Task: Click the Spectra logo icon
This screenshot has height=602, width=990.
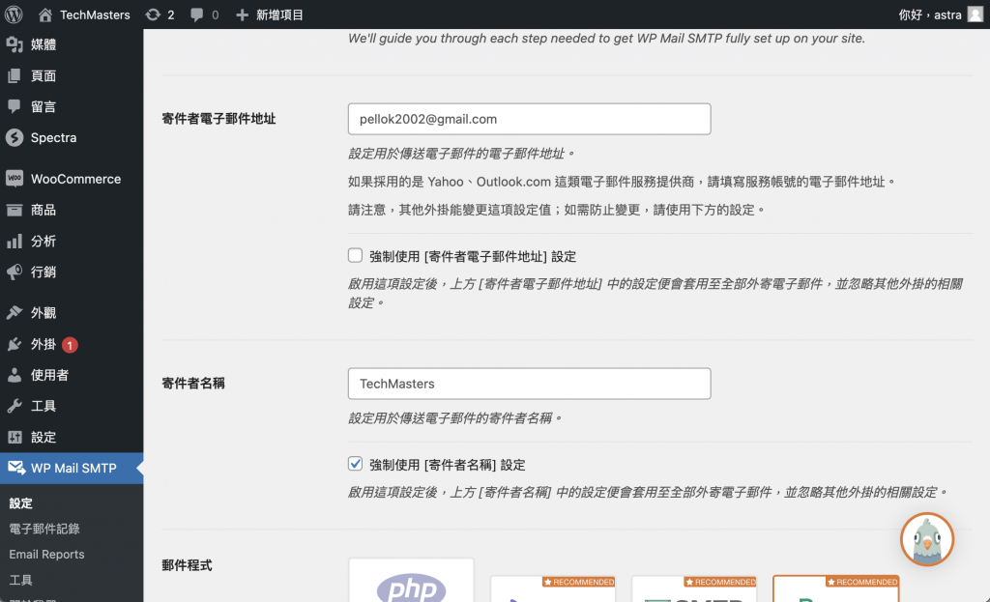Action: (15, 137)
